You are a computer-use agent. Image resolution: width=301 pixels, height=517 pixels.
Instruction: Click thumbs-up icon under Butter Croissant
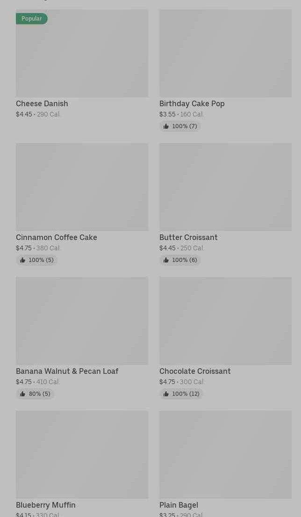click(166, 260)
